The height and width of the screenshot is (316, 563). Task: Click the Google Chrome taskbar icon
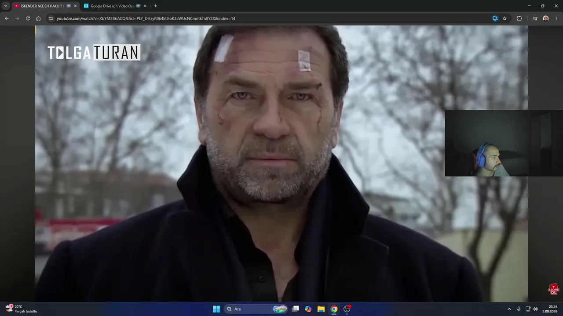point(334,309)
